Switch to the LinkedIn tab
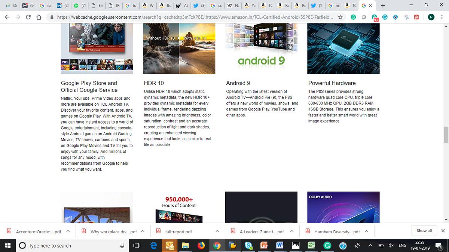 63,6
